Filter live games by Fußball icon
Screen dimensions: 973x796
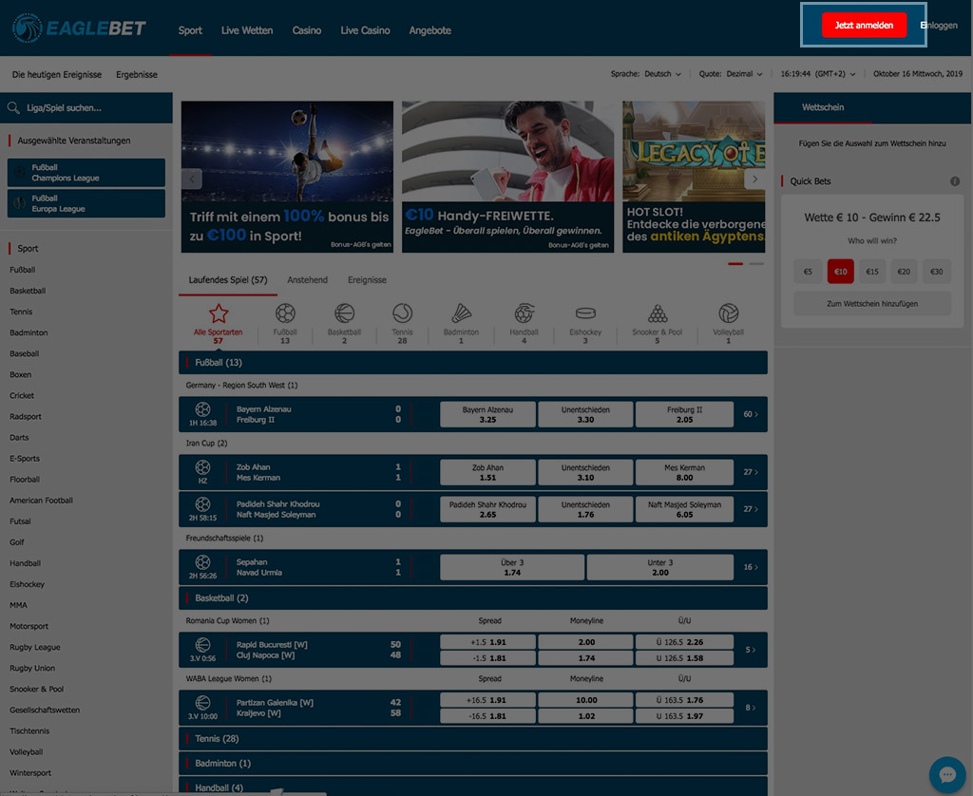coord(285,313)
